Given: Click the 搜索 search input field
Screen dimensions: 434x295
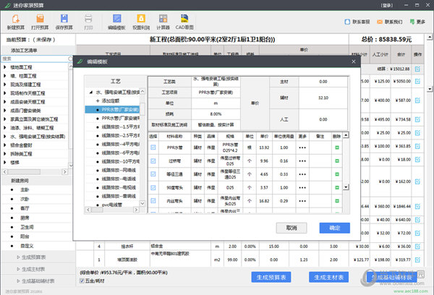Looking at the screenshot, I should pyautogui.click(x=35, y=59).
